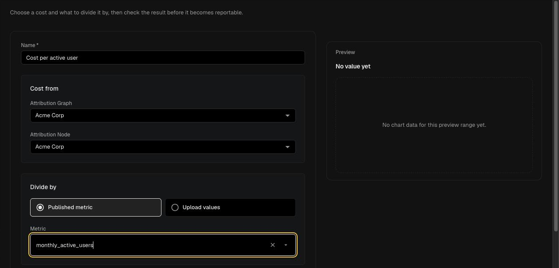Click the 'Attribution Graph' field label
Viewport: 559px width, 268px height.
(51, 103)
